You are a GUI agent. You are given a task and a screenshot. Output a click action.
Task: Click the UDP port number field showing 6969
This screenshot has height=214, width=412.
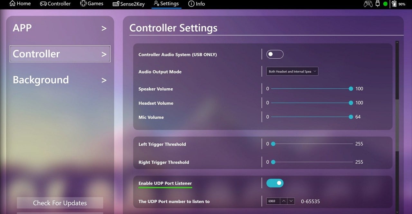point(273,201)
